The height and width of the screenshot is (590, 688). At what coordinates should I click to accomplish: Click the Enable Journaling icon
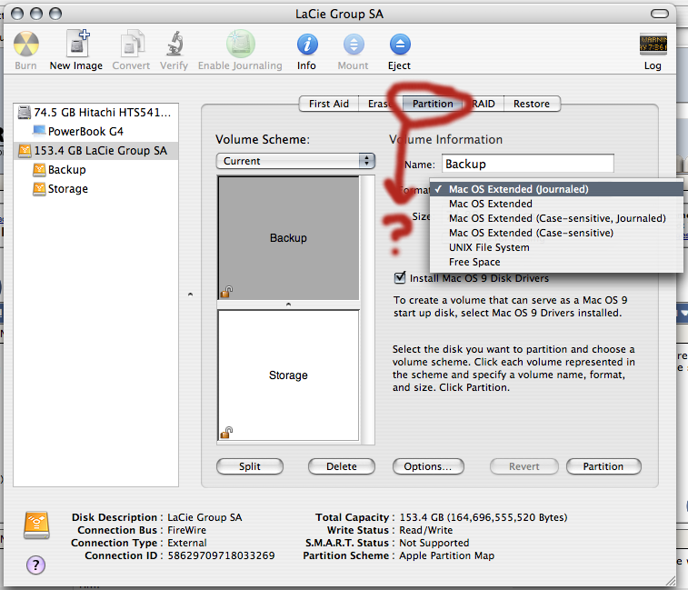pyautogui.click(x=240, y=44)
